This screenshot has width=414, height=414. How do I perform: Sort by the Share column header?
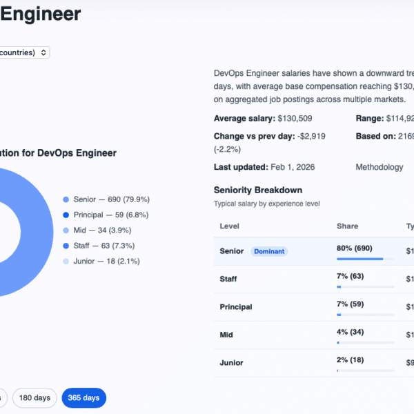347,226
